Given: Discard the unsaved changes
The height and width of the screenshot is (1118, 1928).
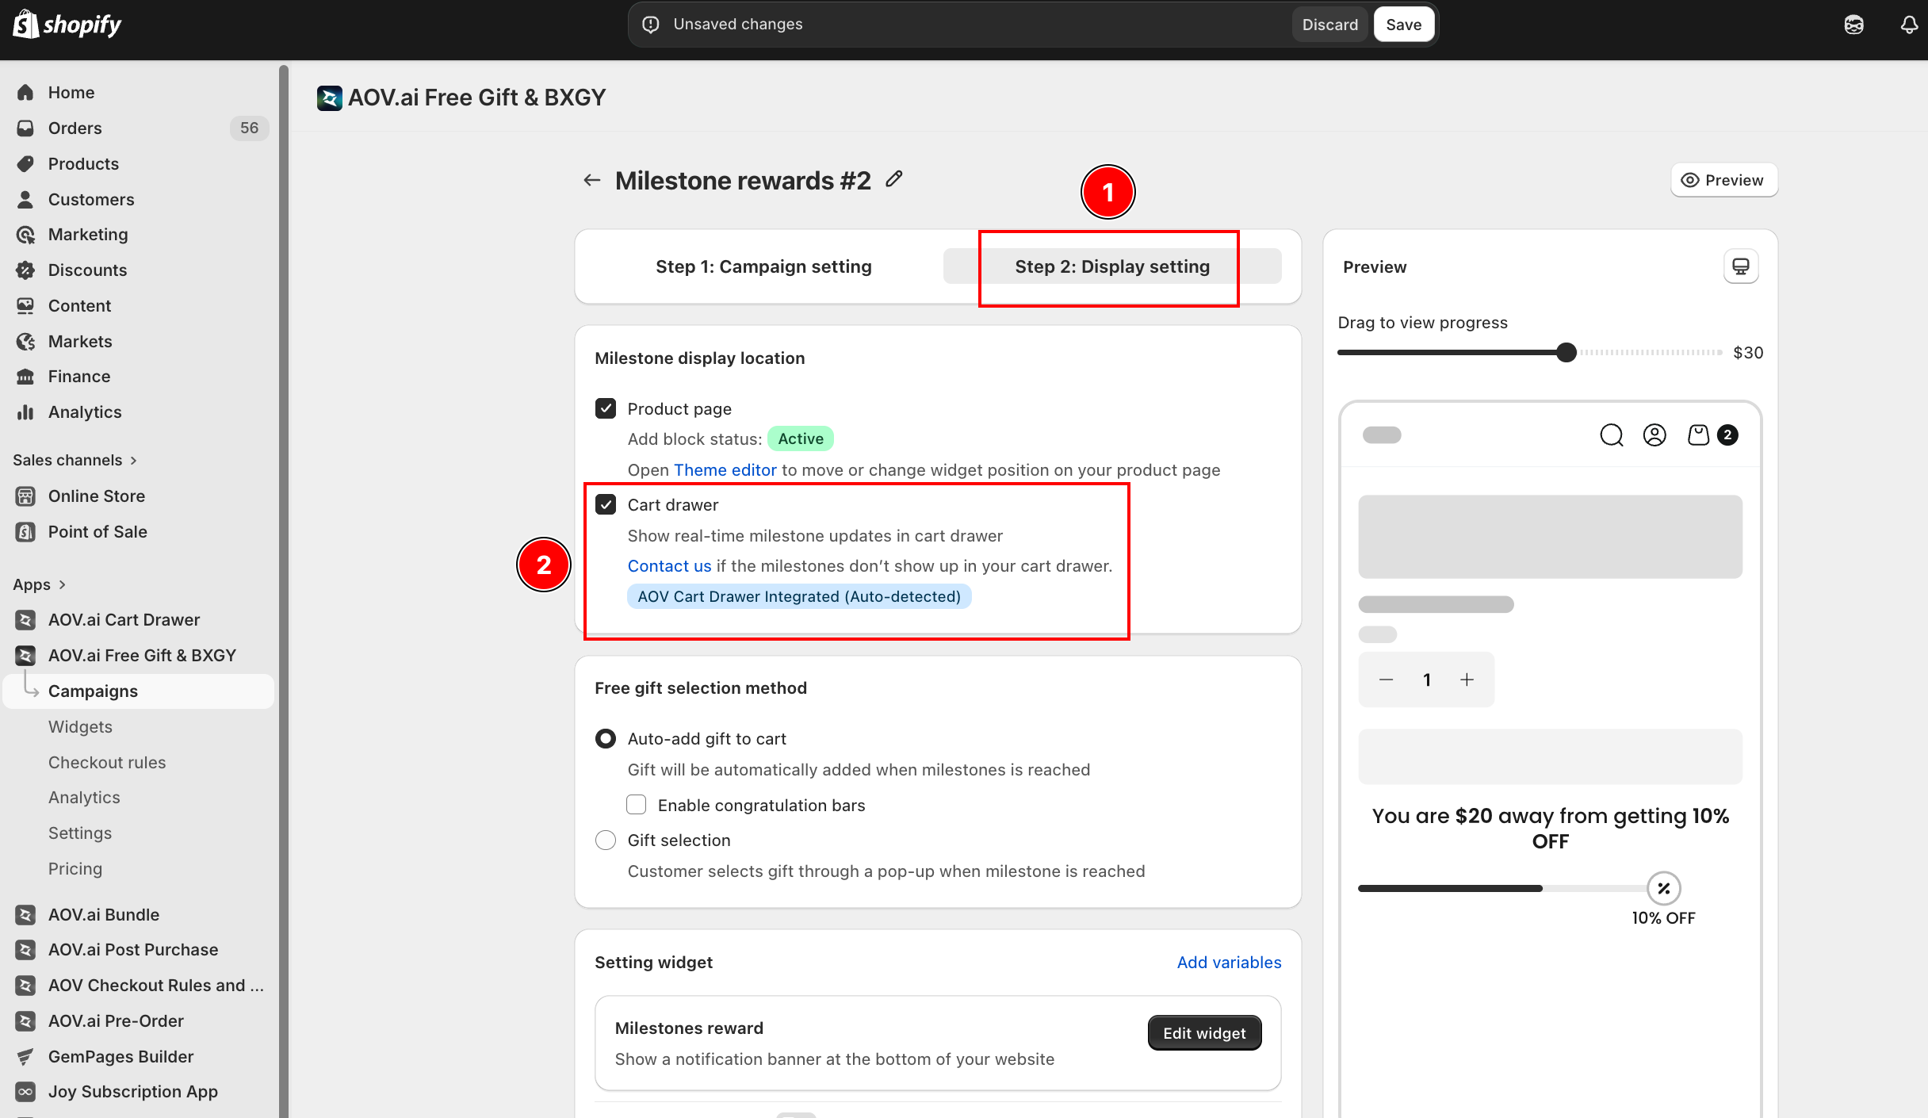Looking at the screenshot, I should pyautogui.click(x=1330, y=25).
